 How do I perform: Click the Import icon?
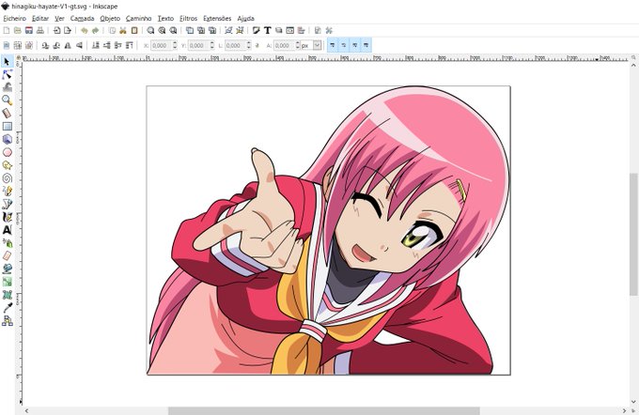(56, 31)
